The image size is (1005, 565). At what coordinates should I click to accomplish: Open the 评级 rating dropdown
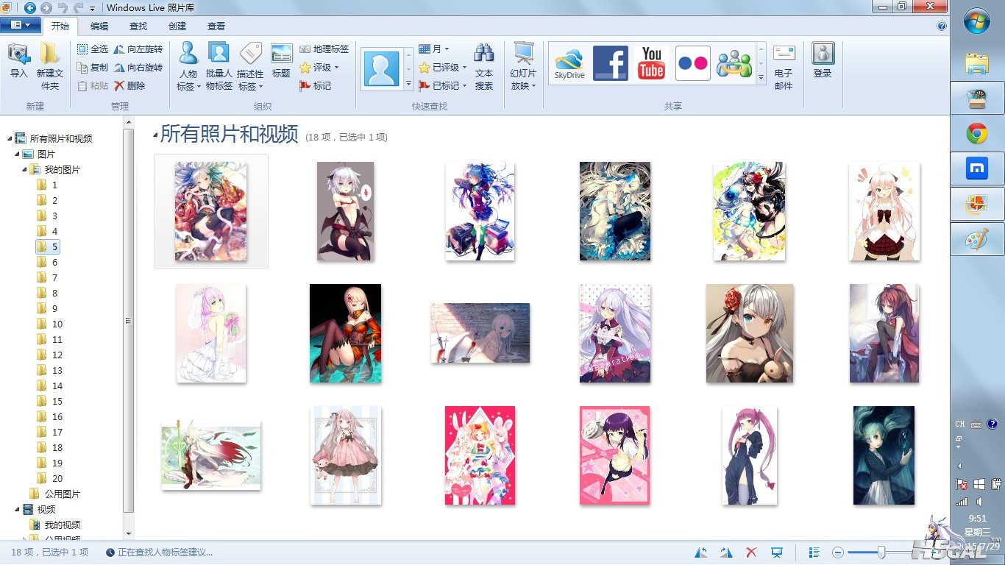[x=319, y=68]
